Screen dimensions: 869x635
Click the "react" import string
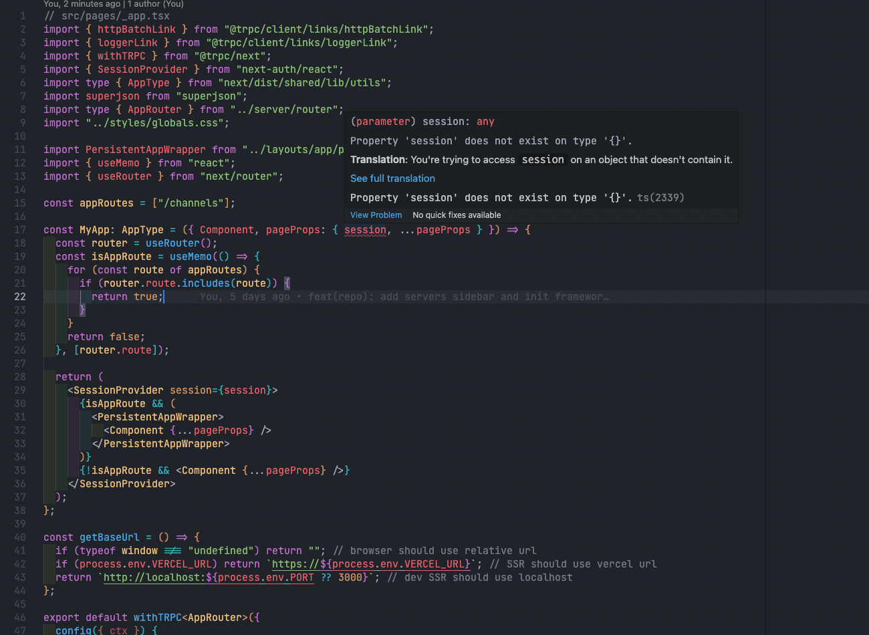(209, 163)
